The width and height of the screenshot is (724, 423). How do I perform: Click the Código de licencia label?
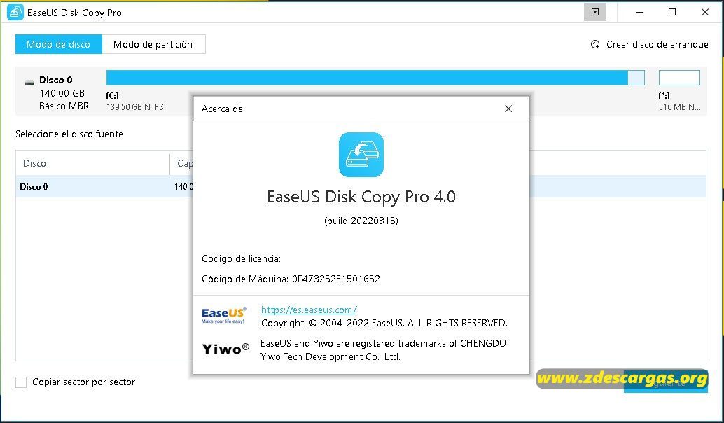pos(241,258)
